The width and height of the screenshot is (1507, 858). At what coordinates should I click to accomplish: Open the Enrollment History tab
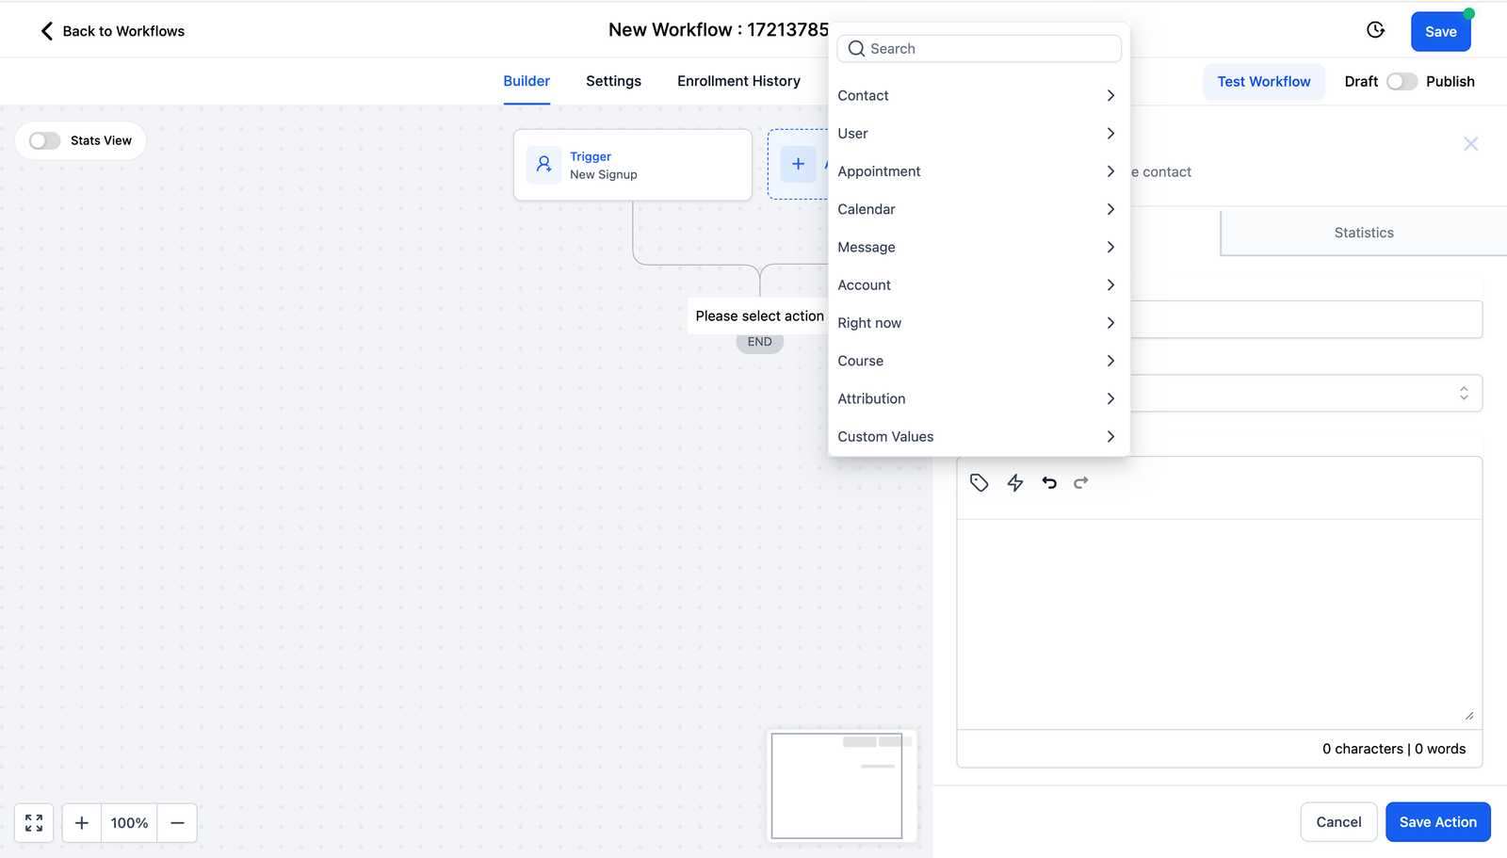[738, 81]
